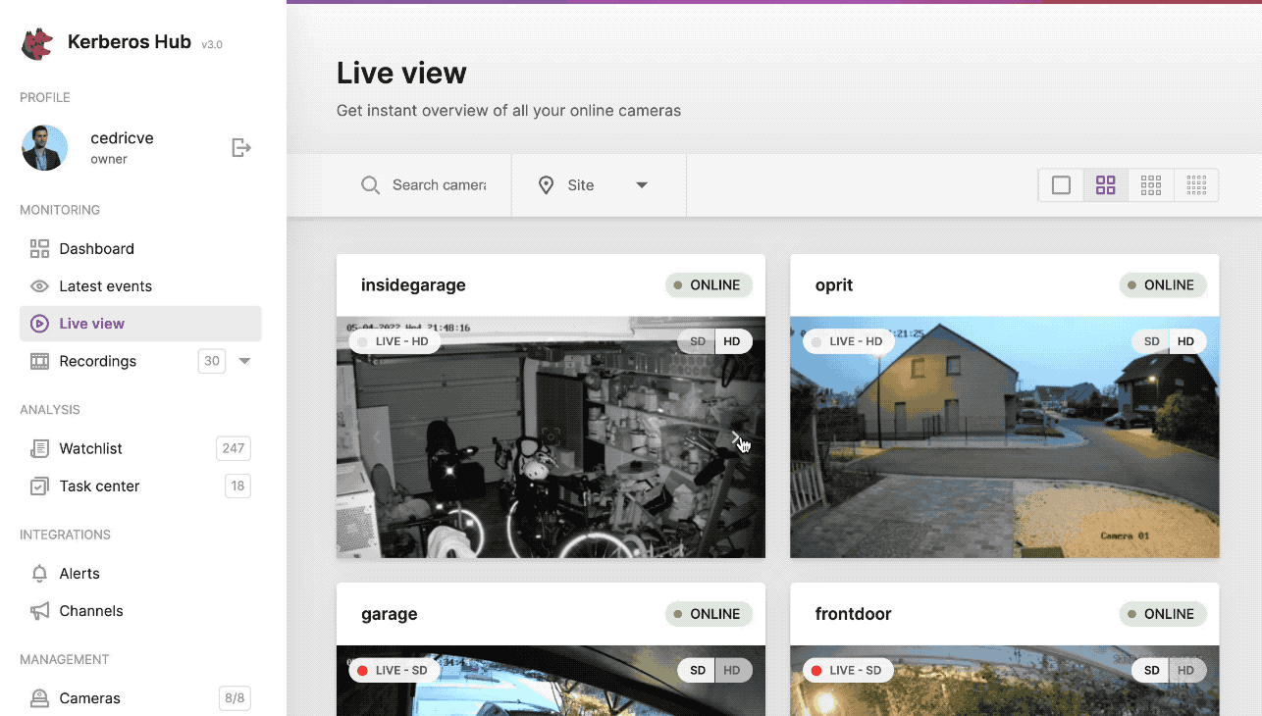Select HD quality on oprit camera
The height and width of the screenshot is (716, 1262).
coord(1187,341)
